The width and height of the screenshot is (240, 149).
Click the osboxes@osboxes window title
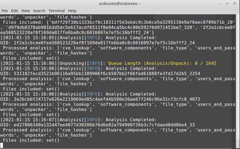click(120, 4)
